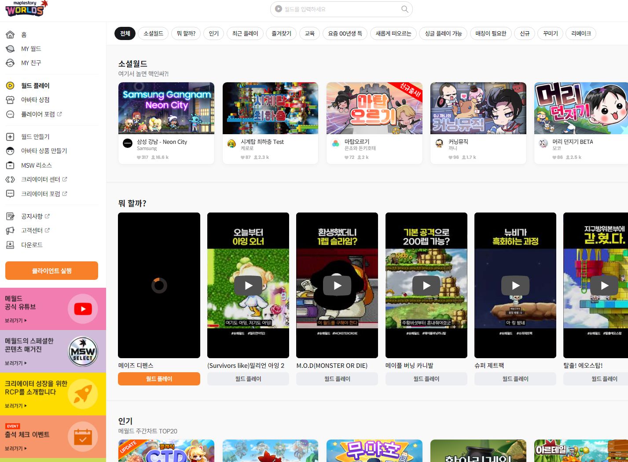
Task: Click the calendar icon in event banner
Action: 83,436
